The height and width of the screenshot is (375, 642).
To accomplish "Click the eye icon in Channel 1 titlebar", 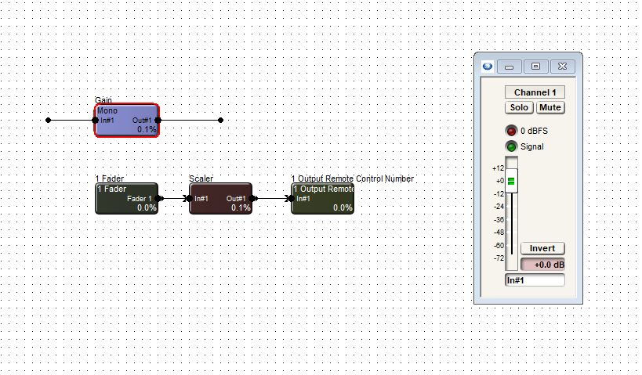I will coord(486,67).
